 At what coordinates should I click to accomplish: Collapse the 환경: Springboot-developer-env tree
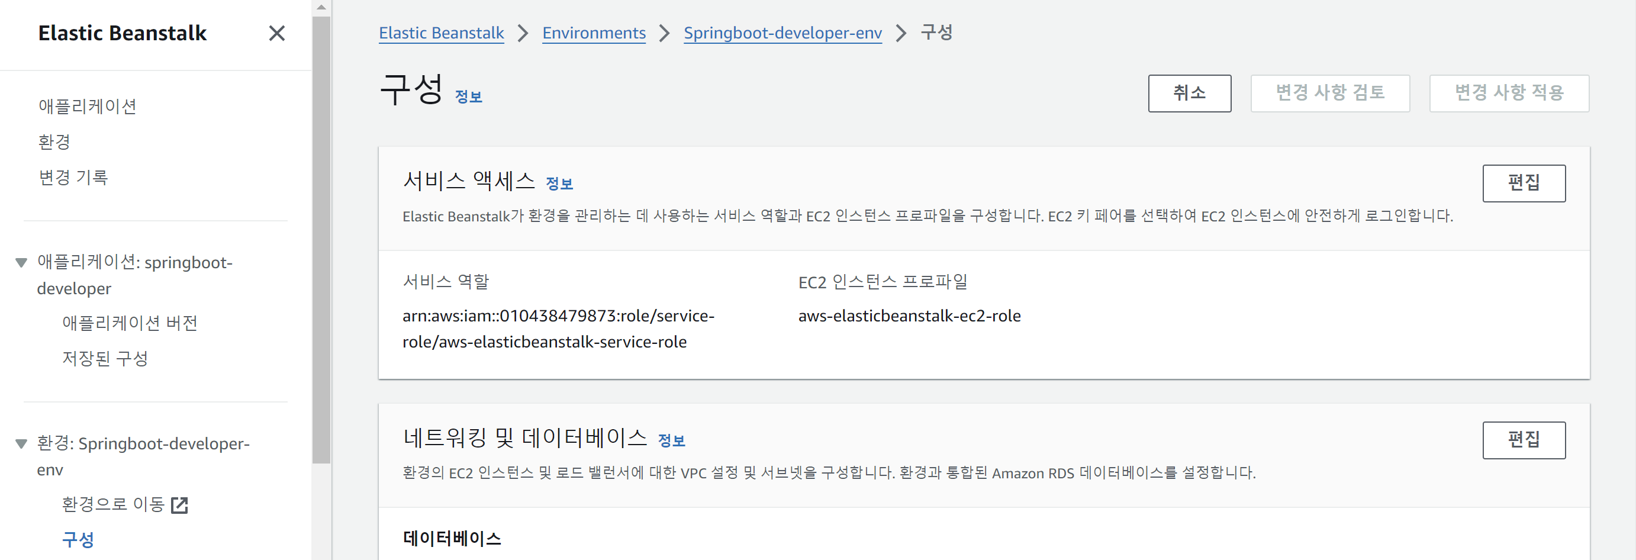pos(21,443)
